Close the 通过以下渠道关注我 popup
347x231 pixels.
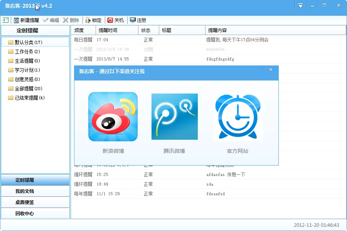point(271,70)
